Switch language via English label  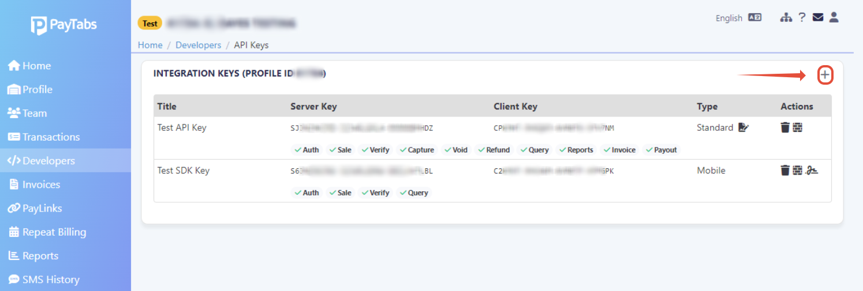coord(728,18)
